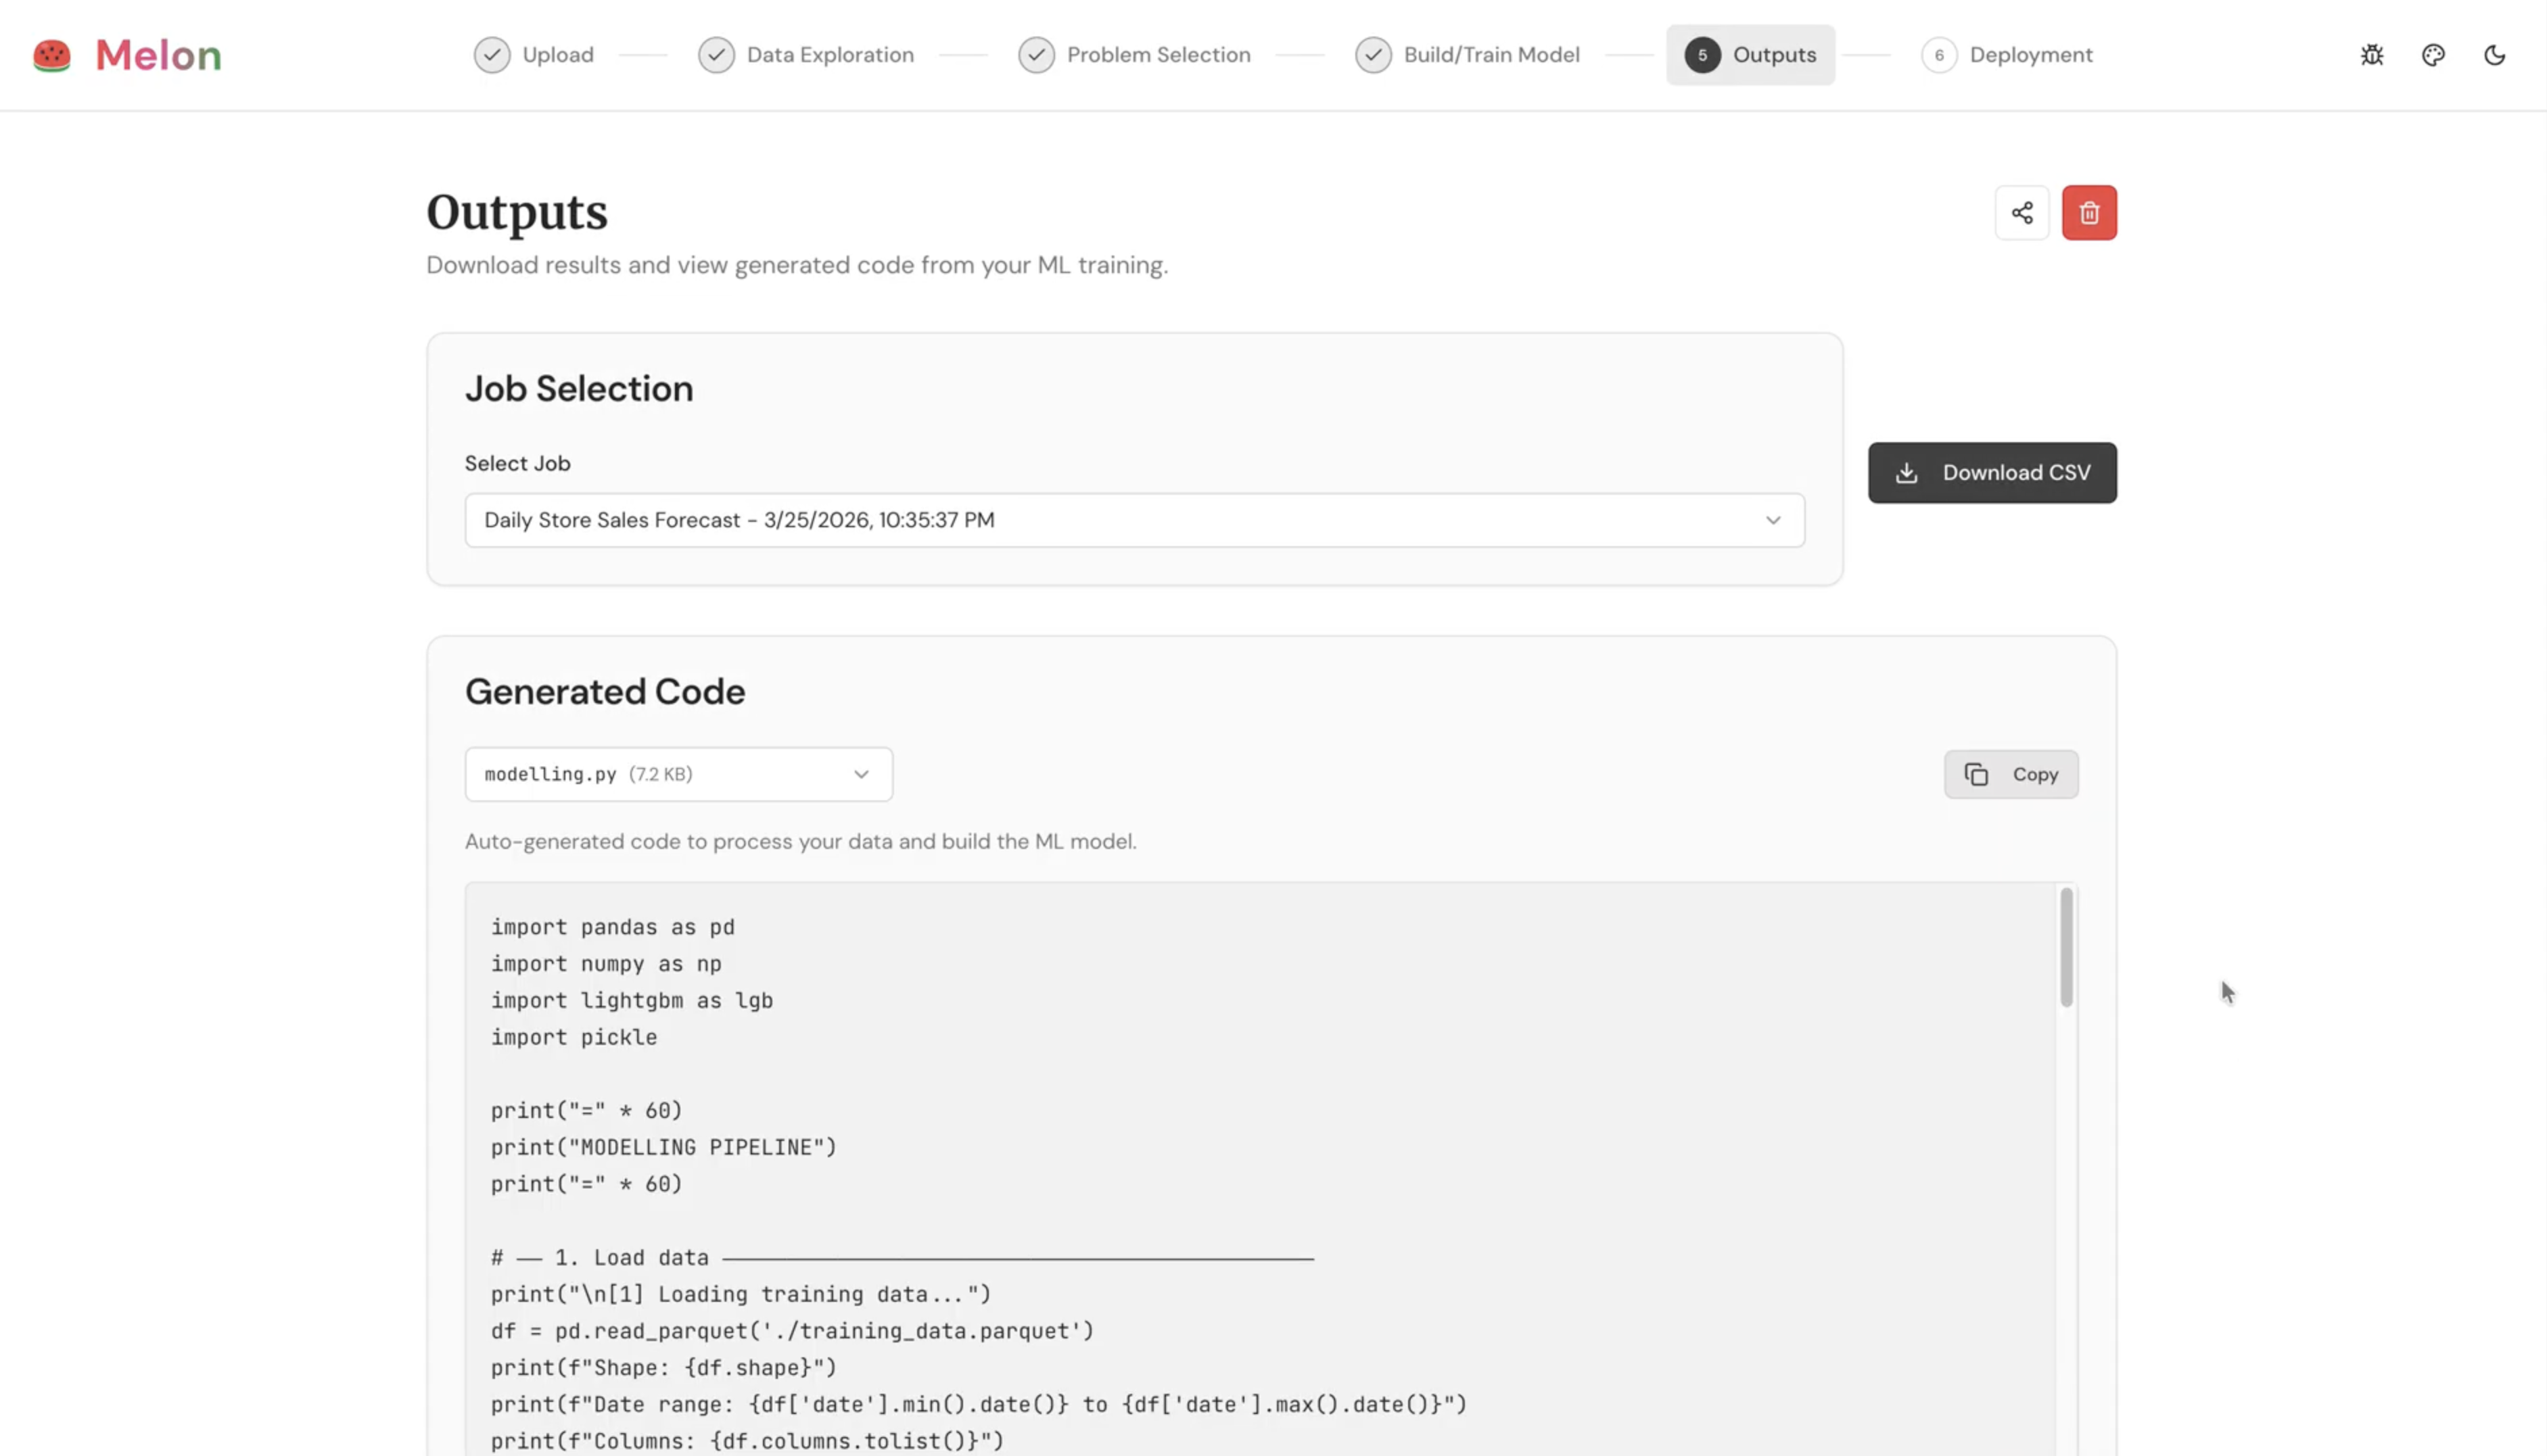Screen dimensions: 2547x1456
Task: Open the Select Job dropdown
Action: coord(1134,520)
